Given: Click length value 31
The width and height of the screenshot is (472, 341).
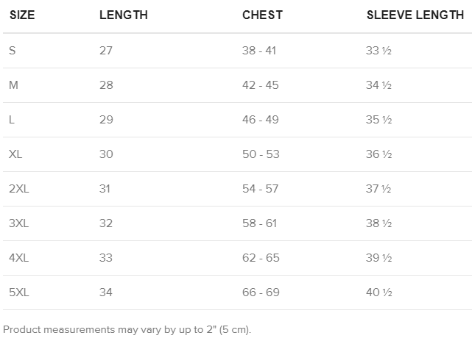Looking at the screenshot, I should click(105, 189).
